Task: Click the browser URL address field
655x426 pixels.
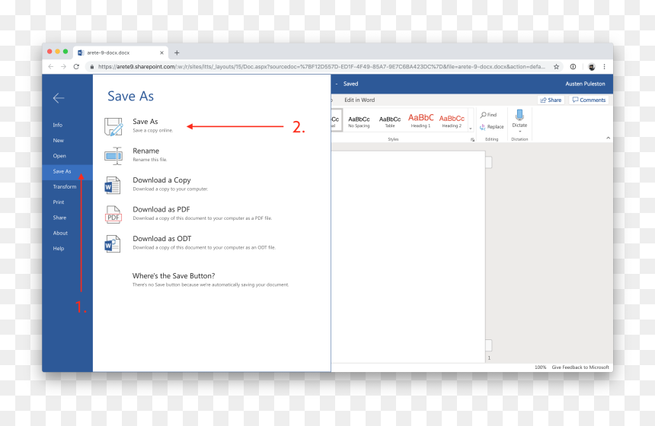Action: [x=321, y=67]
